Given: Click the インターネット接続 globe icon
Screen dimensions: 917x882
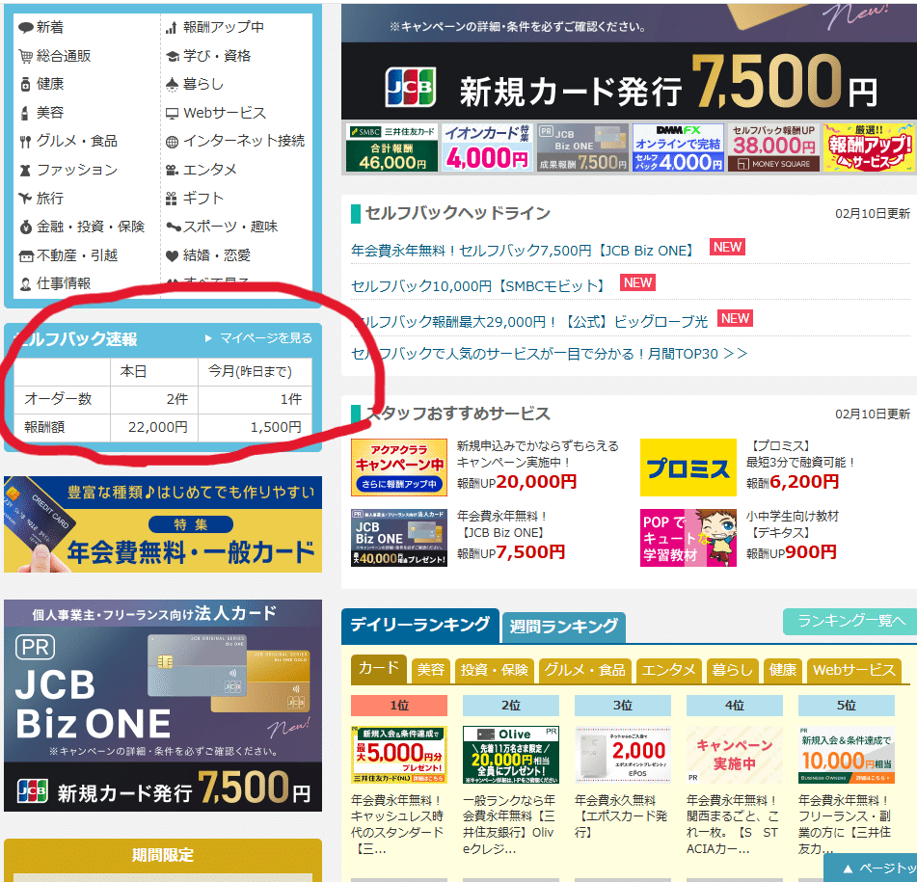Looking at the screenshot, I should (172, 142).
